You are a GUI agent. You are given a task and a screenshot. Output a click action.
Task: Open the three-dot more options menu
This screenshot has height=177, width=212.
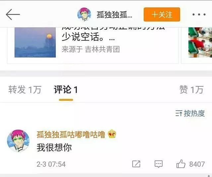click(x=199, y=15)
